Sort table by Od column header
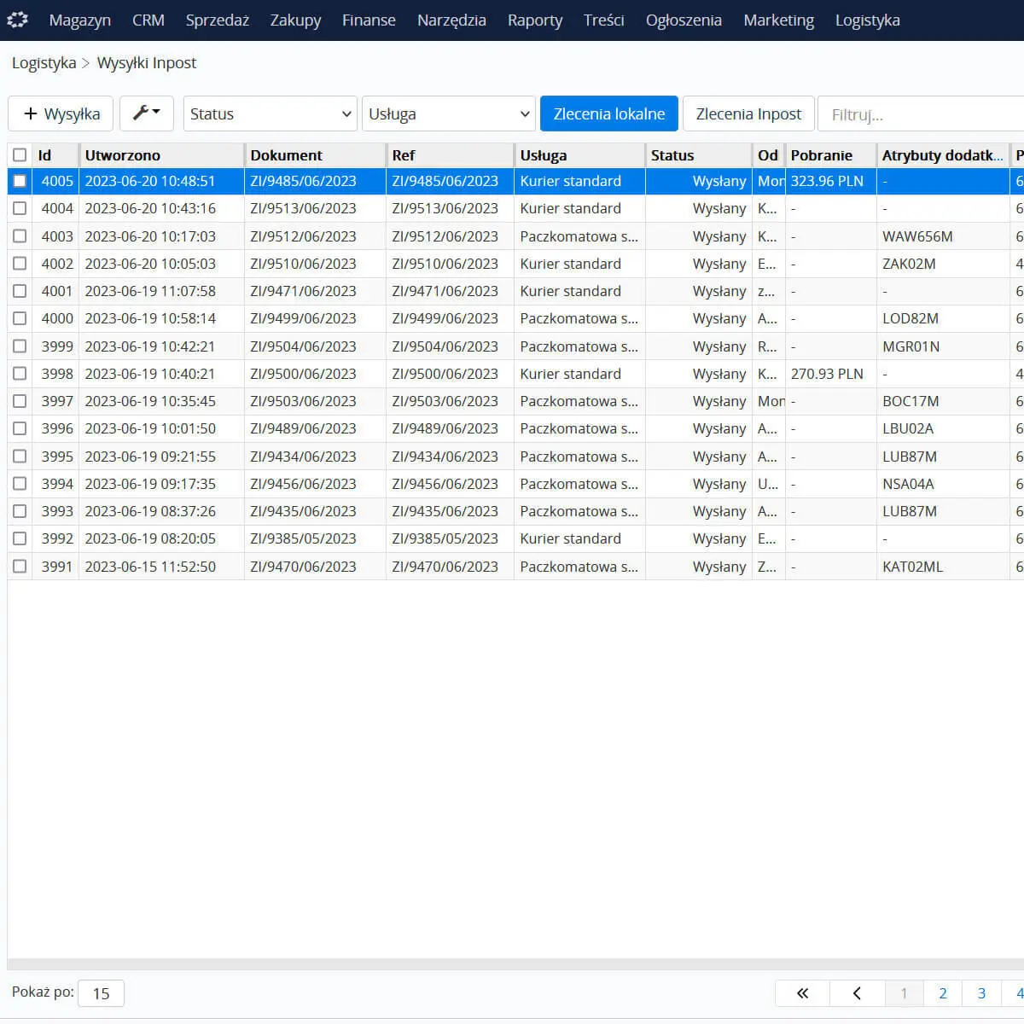 768,155
